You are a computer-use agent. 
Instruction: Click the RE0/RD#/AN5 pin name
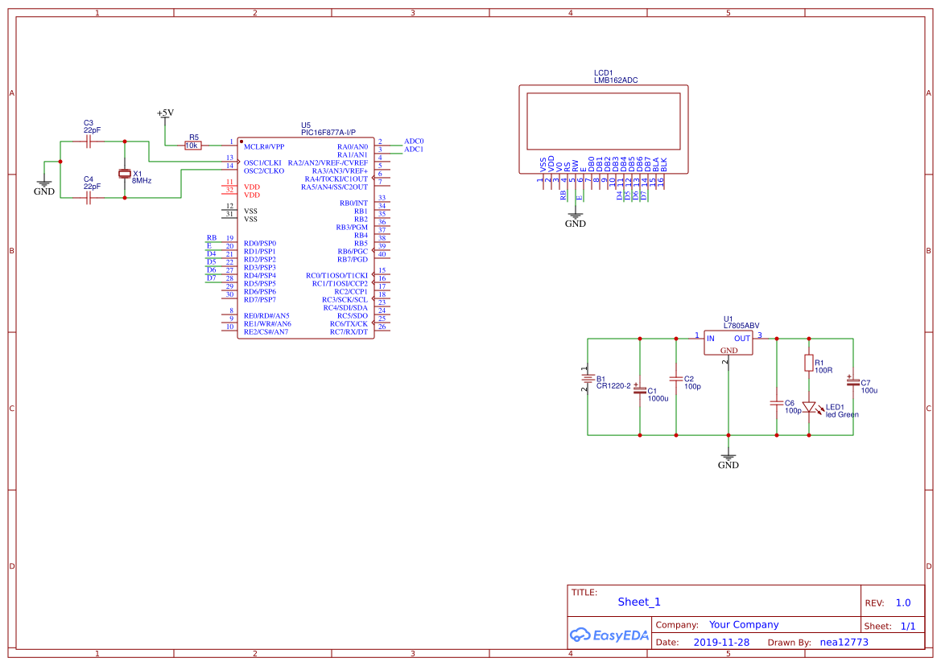click(266, 316)
